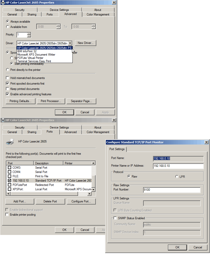Screen dimensions: 210x254
Task: Click Printer Name or IP Address field
Action: coord(178,166)
